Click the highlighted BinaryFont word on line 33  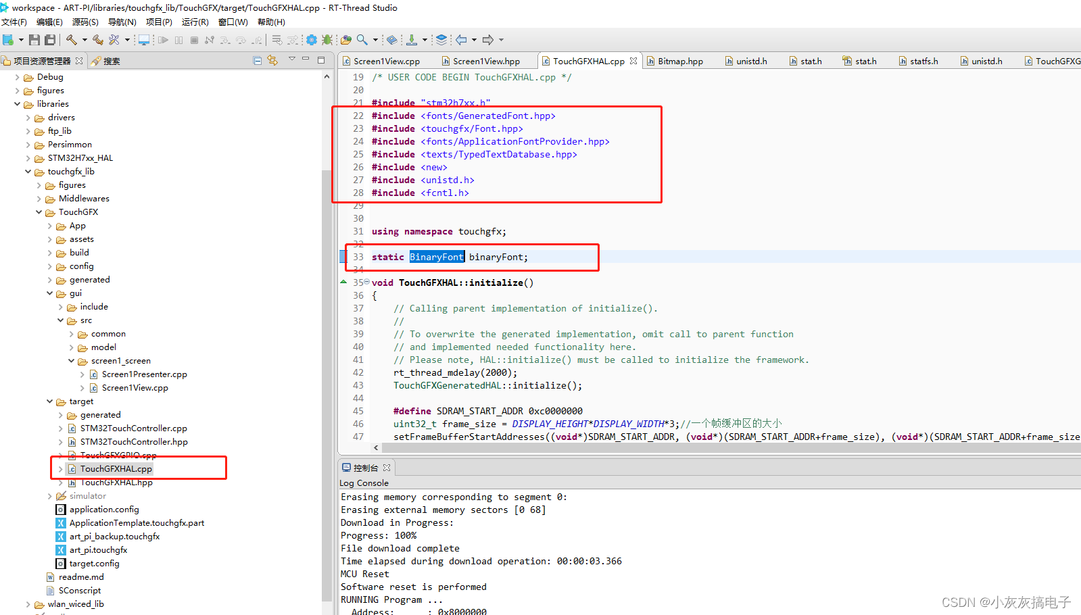(x=437, y=257)
